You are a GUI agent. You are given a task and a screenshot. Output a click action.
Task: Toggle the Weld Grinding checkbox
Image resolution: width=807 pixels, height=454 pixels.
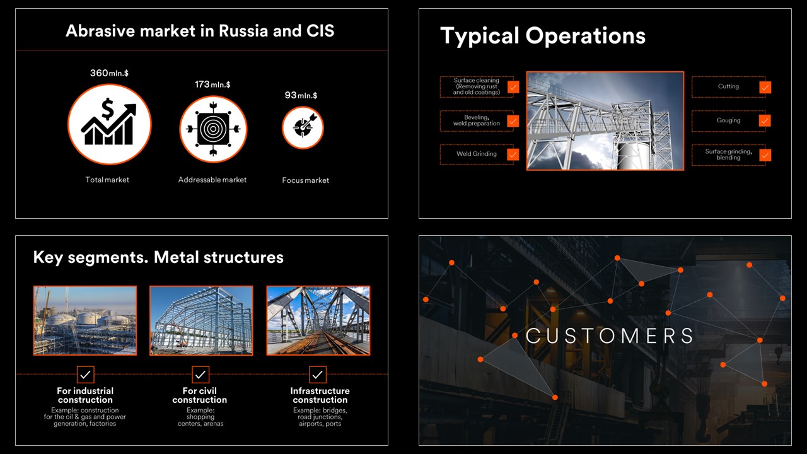[513, 154]
